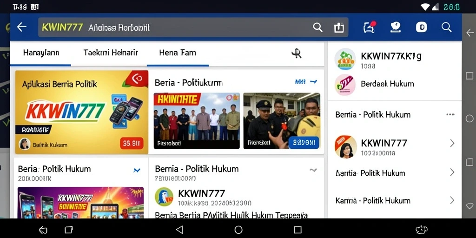Tap the red corner badge on the KKWIN777 banner
Viewport: 476px width, 238px height.
(138, 79)
